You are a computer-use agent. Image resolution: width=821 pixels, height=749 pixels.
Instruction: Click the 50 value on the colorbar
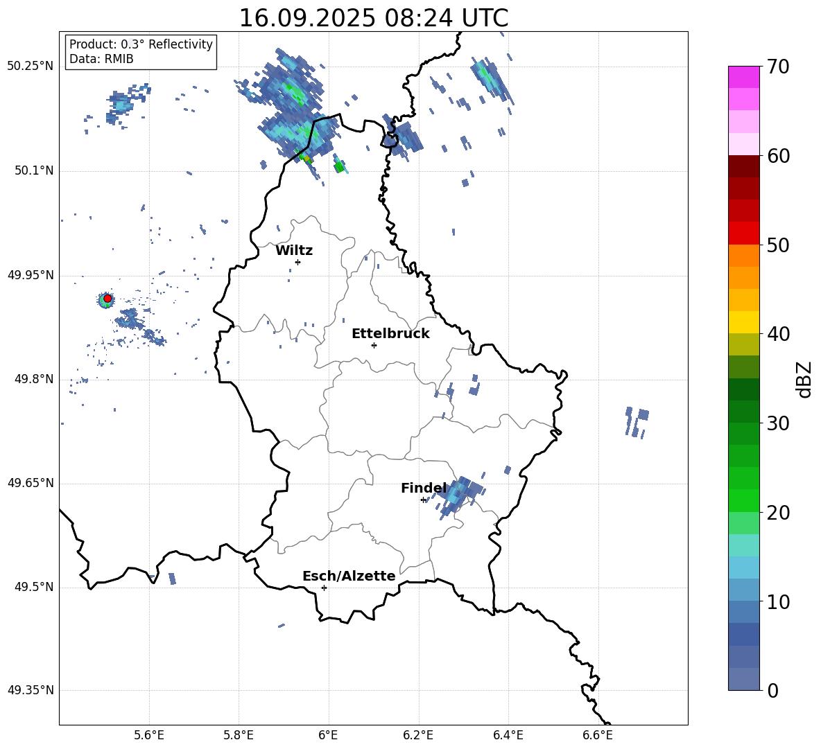(778, 245)
